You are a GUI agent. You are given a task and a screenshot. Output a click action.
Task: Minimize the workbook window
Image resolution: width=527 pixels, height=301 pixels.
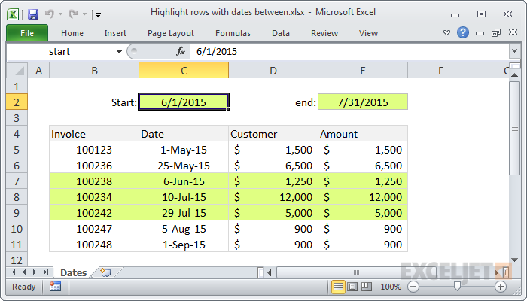(x=480, y=33)
